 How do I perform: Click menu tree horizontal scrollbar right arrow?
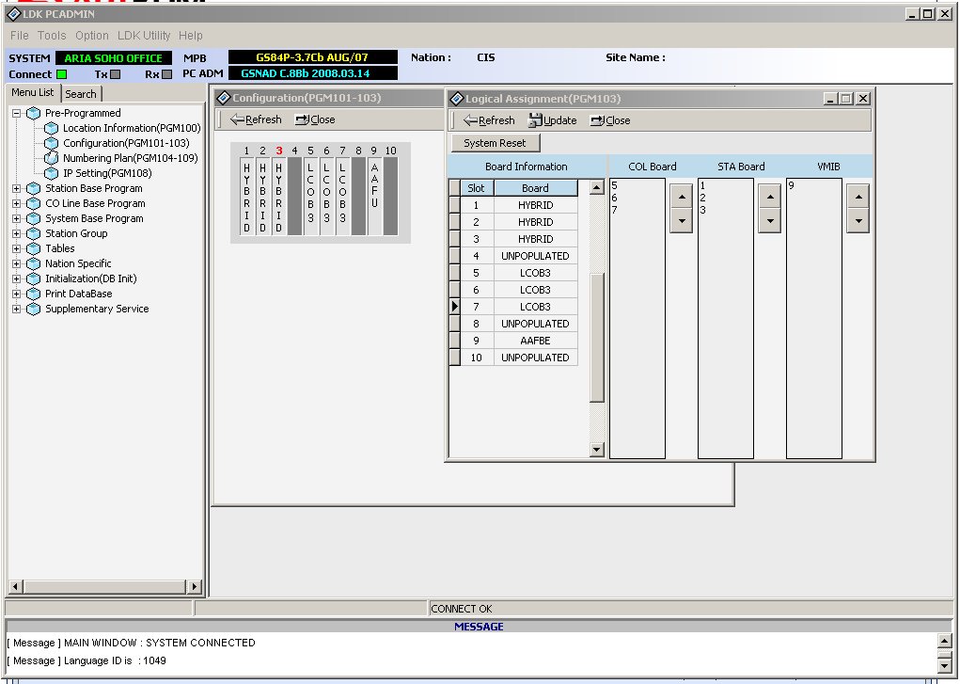click(x=195, y=586)
